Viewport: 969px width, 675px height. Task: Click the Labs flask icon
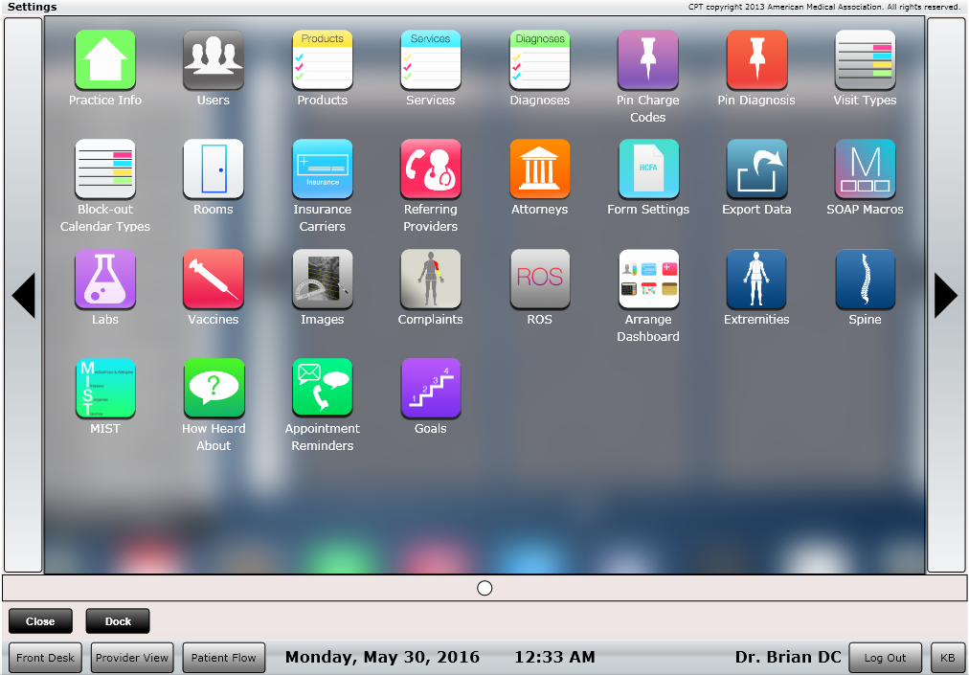click(x=105, y=280)
